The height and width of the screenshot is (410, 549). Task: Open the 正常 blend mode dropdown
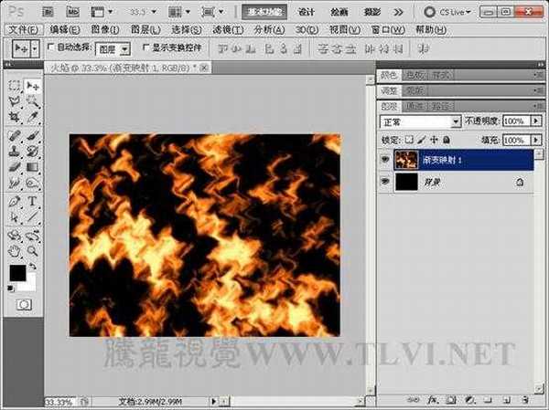(420, 121)
